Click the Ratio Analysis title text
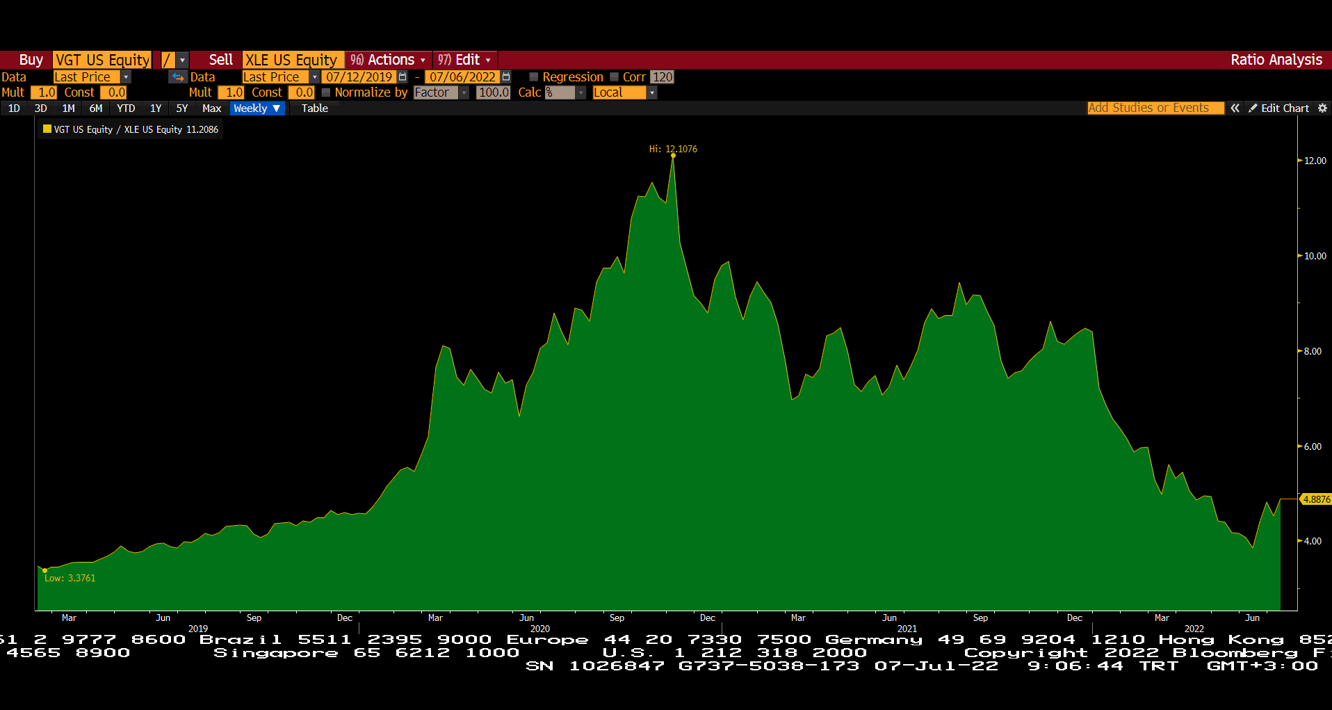Image resolution: width=1332 pixels, height=710 pixels. click(1276, 60)
